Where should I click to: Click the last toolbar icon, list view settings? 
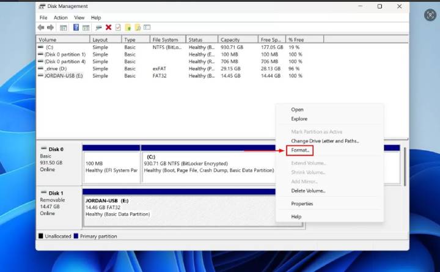coord(147,28)
